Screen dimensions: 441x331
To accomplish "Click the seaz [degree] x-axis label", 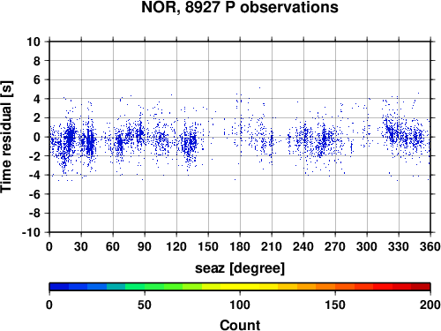I will click(240, 268).
